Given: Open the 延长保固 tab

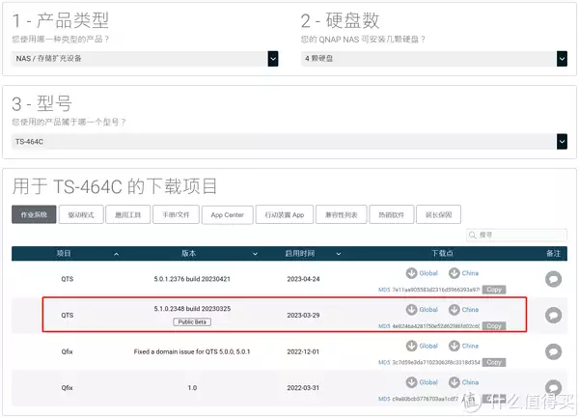Looking at the screenshot, I should click(x=438, y=214).
